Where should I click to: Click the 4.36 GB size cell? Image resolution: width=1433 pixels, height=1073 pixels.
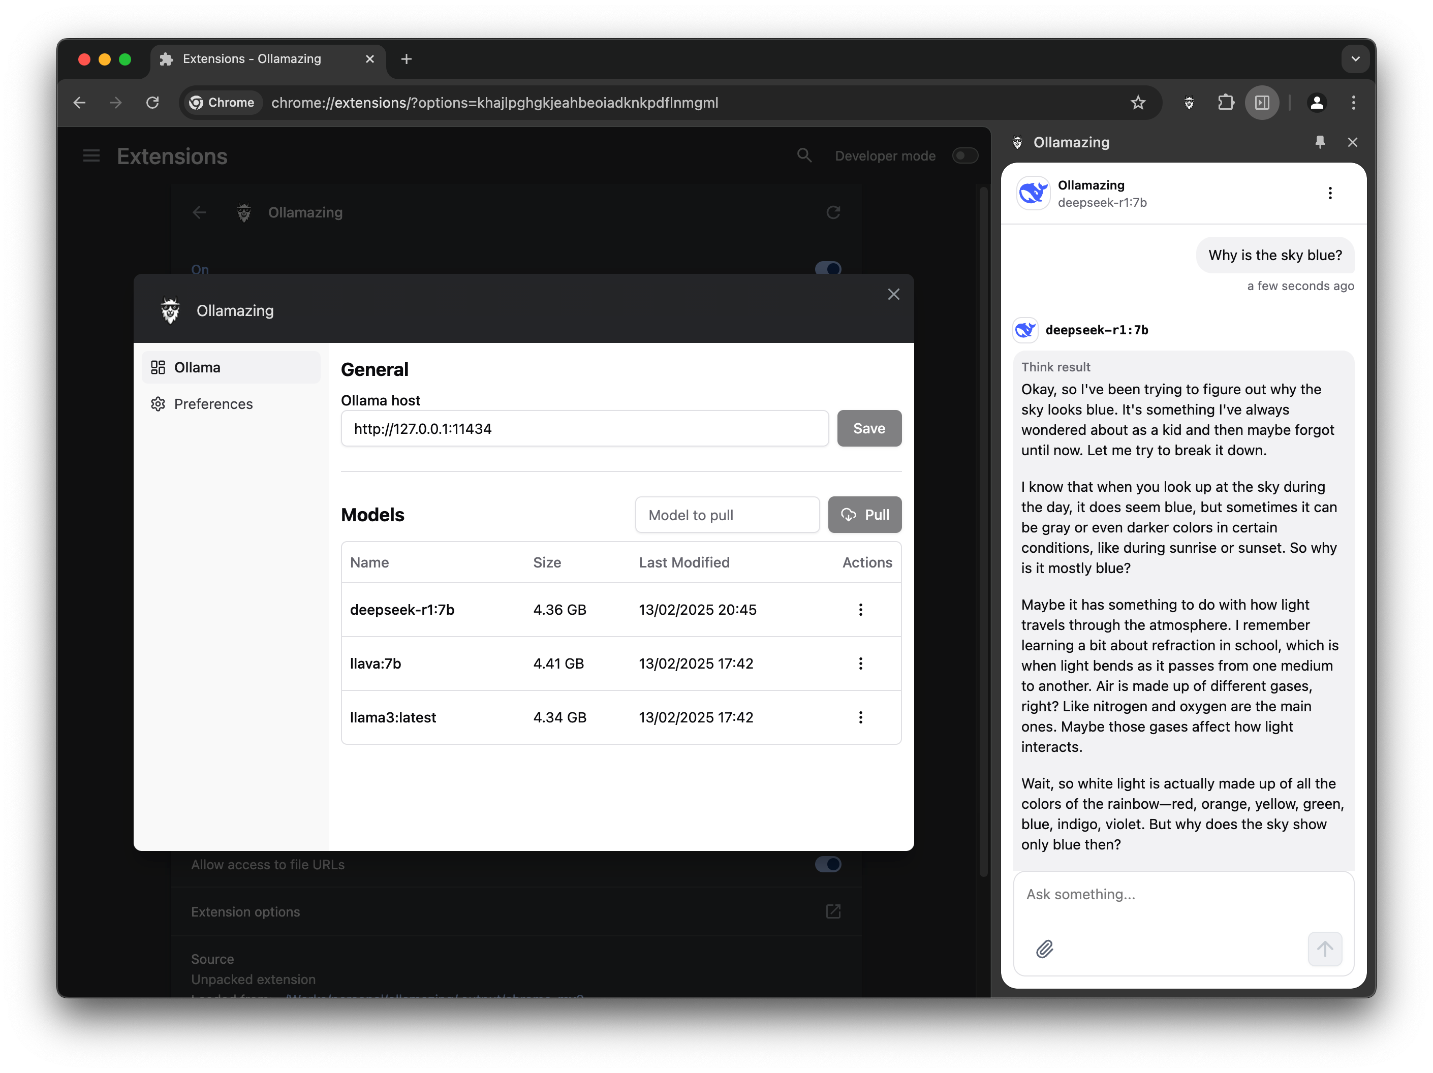click(x=559, y=609)
